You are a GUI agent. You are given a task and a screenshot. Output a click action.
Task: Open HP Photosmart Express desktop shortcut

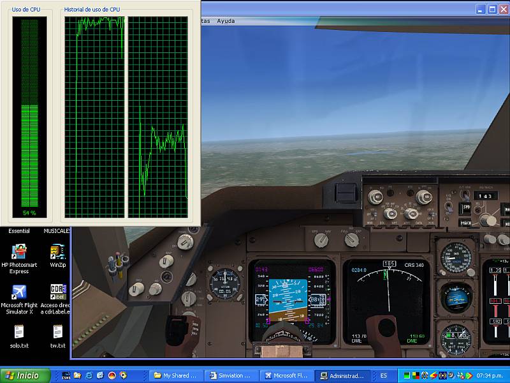[x=19, y=250]
